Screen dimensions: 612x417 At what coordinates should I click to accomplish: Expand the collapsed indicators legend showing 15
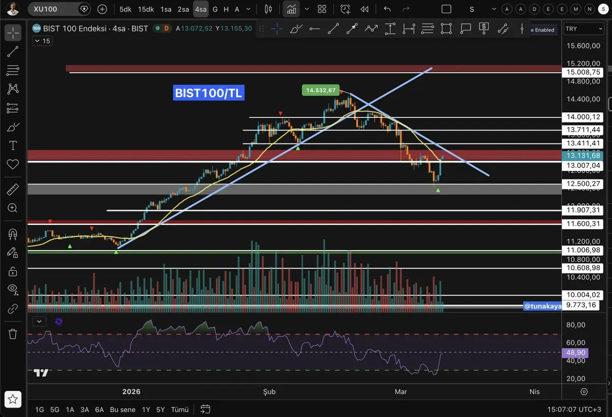pos(42,41)
